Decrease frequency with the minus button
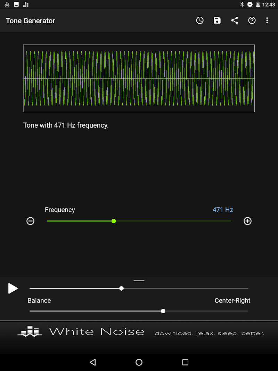The height and width of the screenshot is (371, 278). 31,221
